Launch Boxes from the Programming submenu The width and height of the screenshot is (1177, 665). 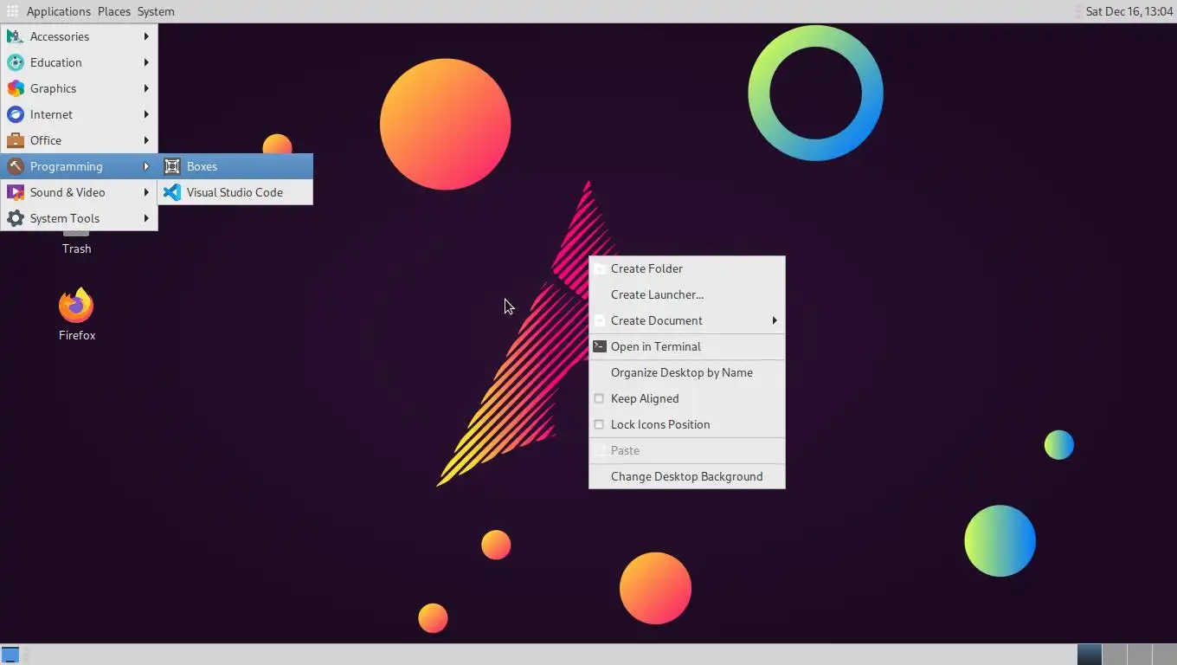(235, 166)
